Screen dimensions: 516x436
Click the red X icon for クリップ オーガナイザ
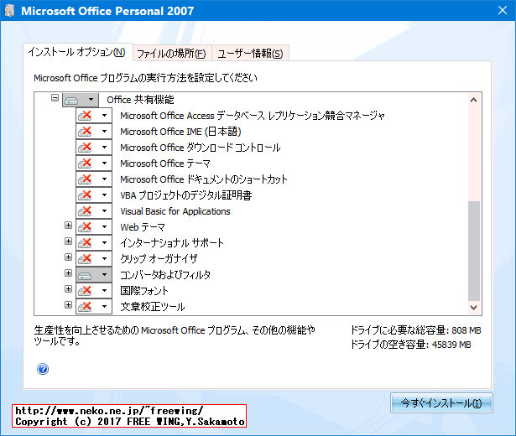(x=85, y=259)
